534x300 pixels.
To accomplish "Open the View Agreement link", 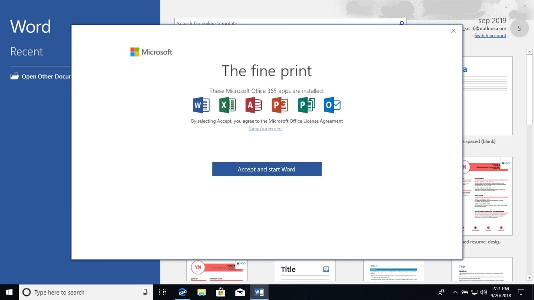I will tap(266, 128).
